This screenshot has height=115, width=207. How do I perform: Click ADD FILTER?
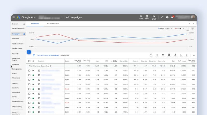click(65, 55)
